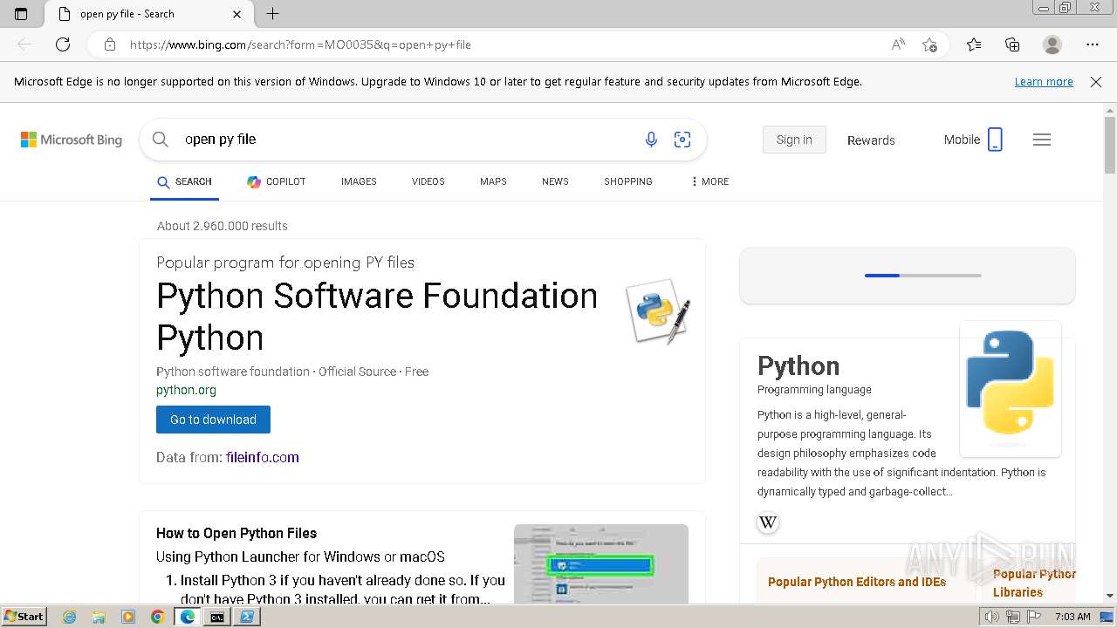The height and width of the screenshot is (628, 1117).
Task: Click the 7:03 AM system clock
Action: tap(1072, 617)
